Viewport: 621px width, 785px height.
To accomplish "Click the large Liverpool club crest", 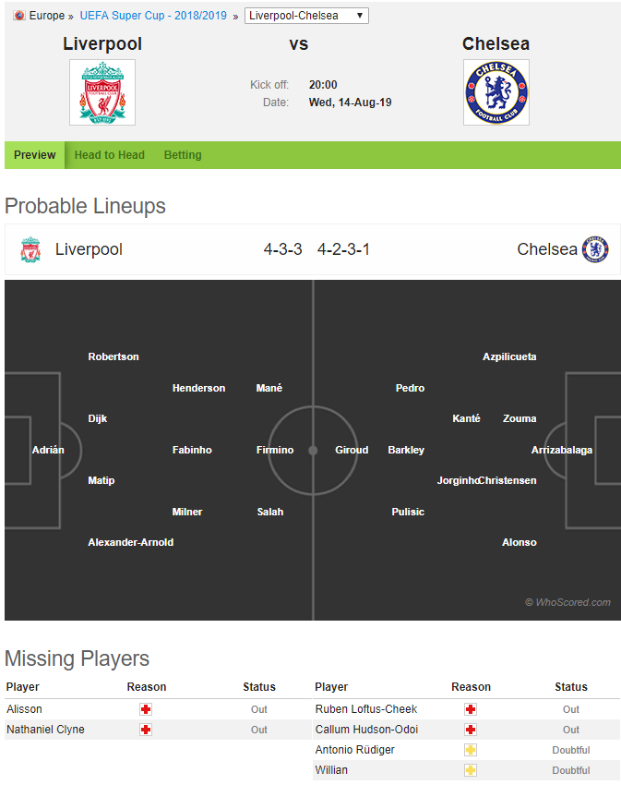I will (102, 92).
